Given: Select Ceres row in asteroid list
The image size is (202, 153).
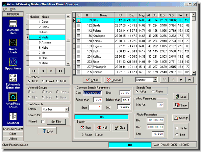Looking at the screenshot, I should click(x=47, y=22).
